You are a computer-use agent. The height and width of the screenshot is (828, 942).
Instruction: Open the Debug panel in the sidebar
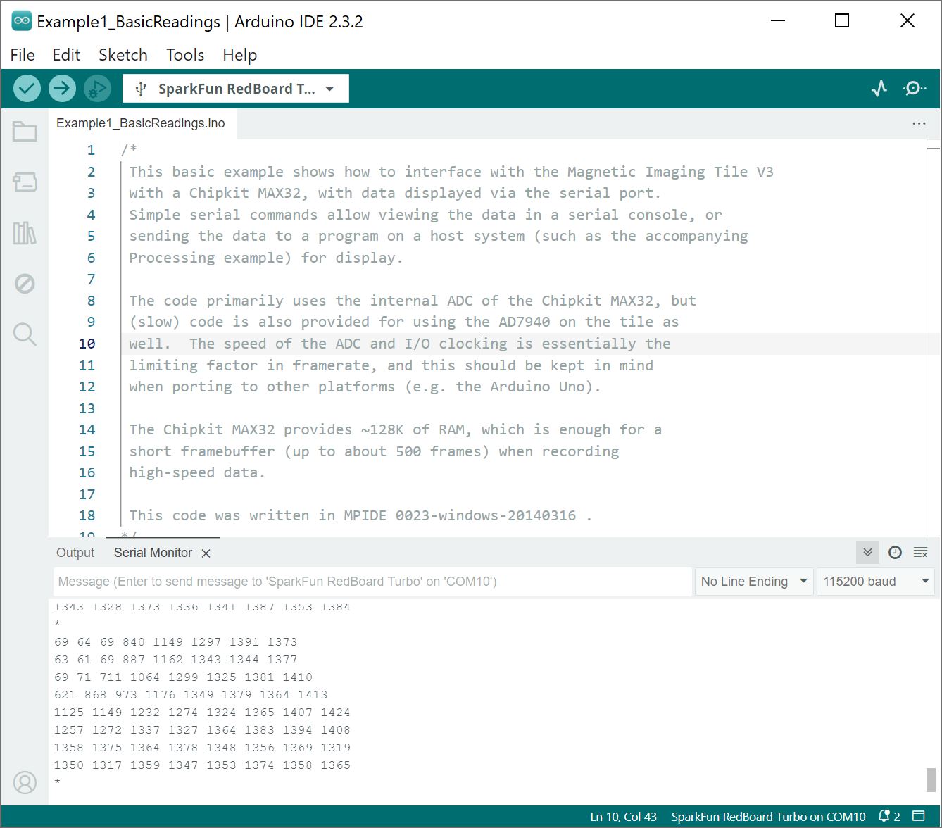coord(25,284)
